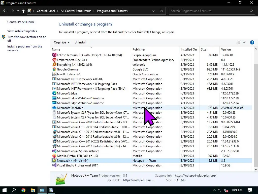Image resolution: width=258 pixels, height=194 pixels.
Task: Change view with the view layout icon
Action: 238,42
